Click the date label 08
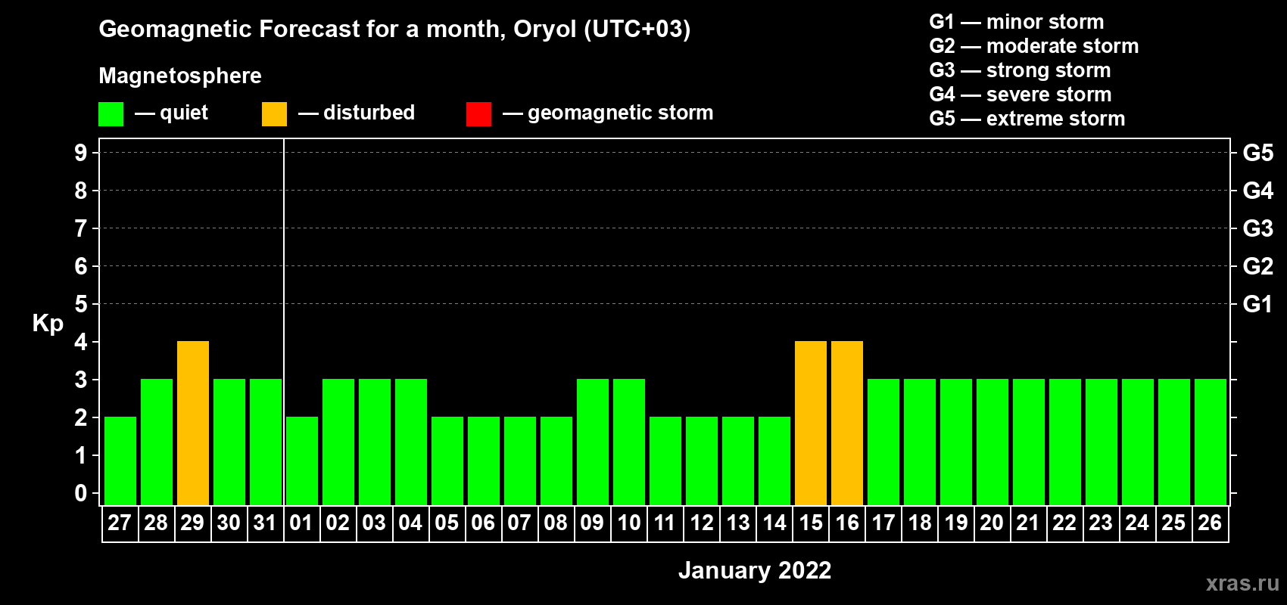Screen dimensions: 1287x605 click(556, 523)
